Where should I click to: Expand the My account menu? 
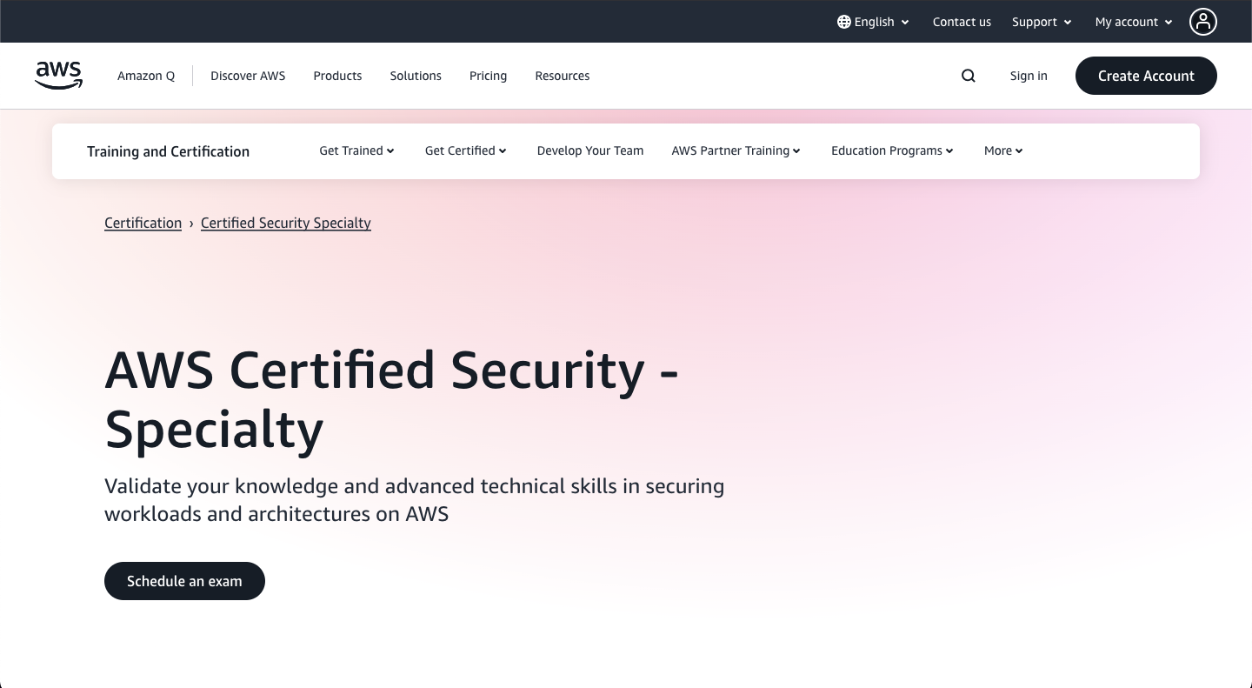click(1134, 22)
